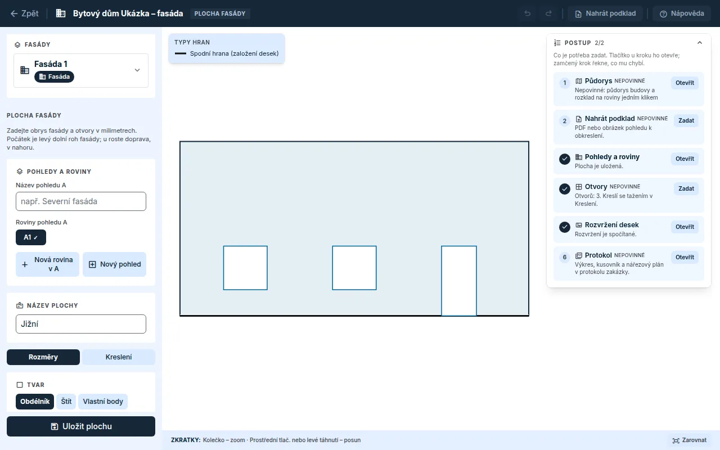Click the layers icon next to Fasády

pos(17,44)
